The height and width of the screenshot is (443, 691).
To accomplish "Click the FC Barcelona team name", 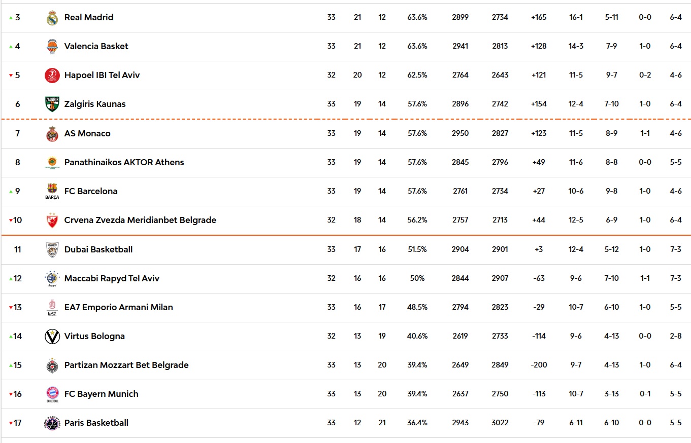I will pyautogui.click(x=91, y=191).
